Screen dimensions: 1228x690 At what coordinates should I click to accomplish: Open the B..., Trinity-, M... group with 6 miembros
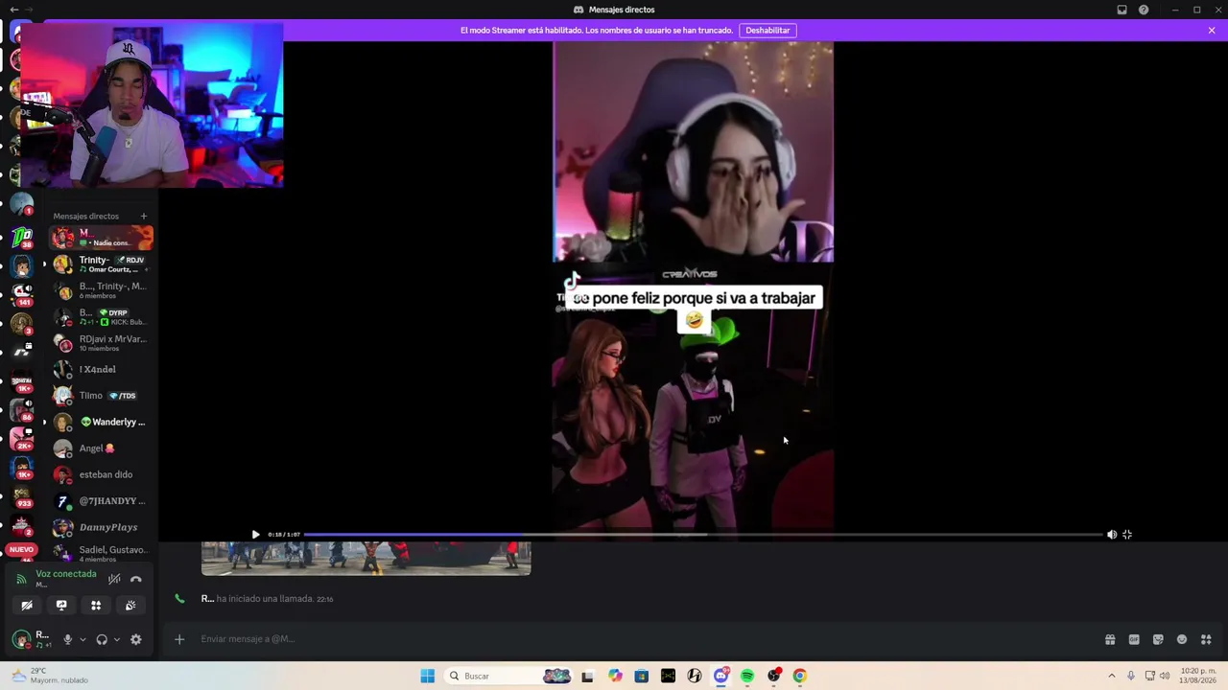pos(102,290)
